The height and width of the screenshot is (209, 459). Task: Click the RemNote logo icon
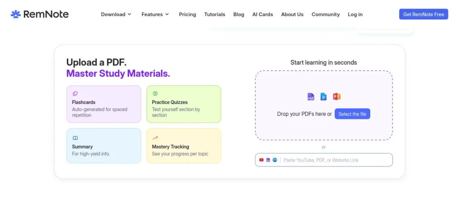(16, 14)
